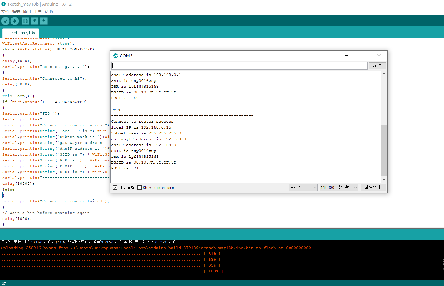
Task: Focus the serial monitor message input field
Action: point(240,66)
